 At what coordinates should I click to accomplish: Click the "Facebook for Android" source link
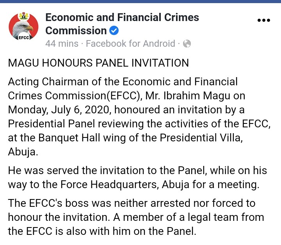(x=130, y=44)
